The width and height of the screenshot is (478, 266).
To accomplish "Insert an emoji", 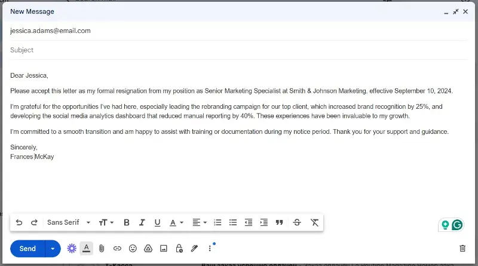I will pyautogui.click(x=133, y=248).
